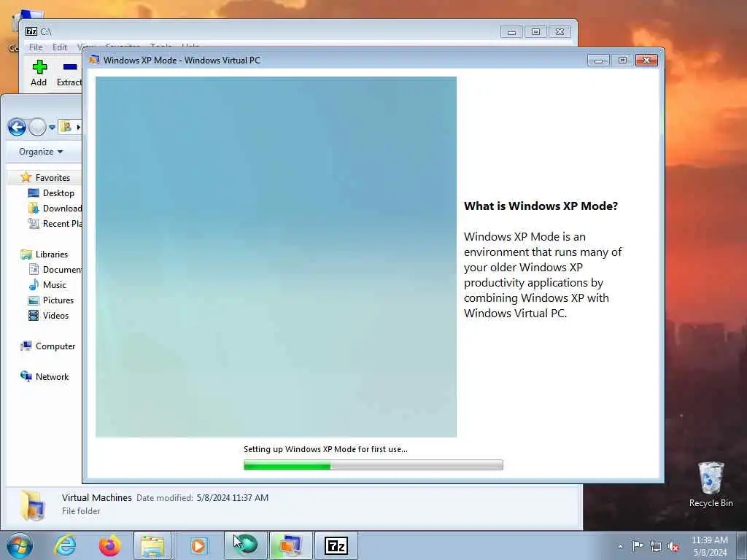Screen dimensions: 747x560
Task: Click 'Setting up Windows XP Mode for first use...' text
Action: coord(325,449)
